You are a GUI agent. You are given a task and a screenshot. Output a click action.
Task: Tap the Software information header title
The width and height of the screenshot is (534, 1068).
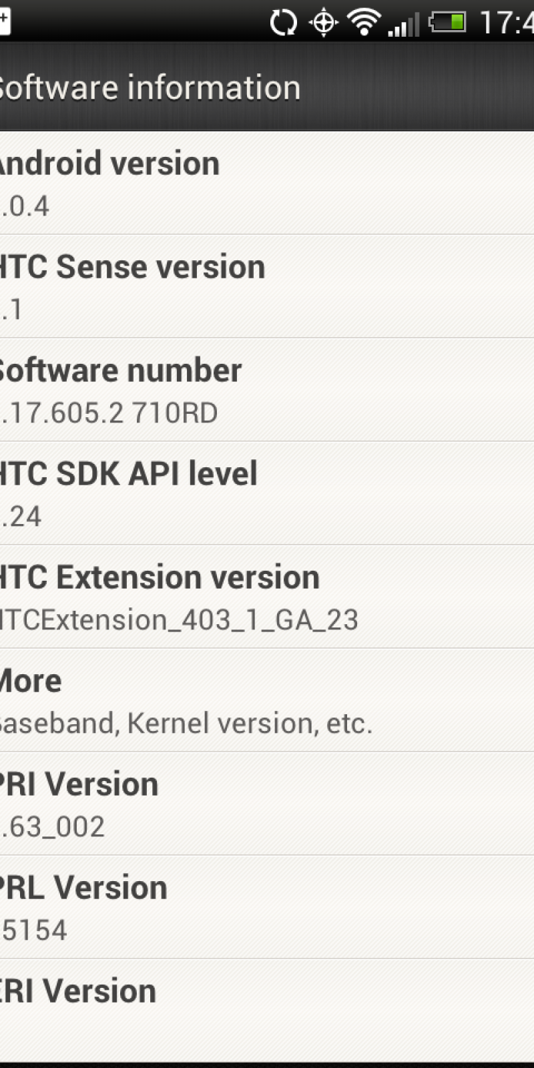[x=150, y=88]
